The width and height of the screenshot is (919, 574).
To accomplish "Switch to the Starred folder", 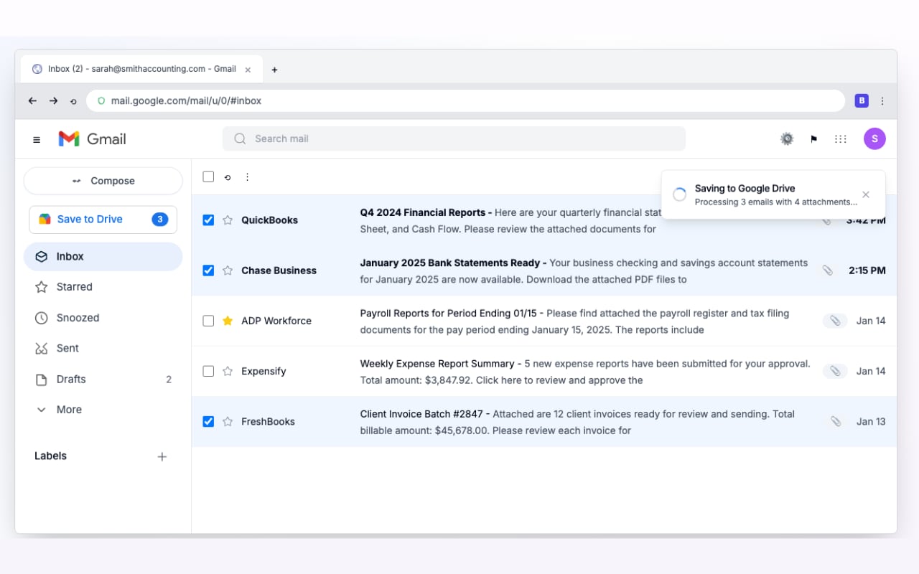I will 74,286.
